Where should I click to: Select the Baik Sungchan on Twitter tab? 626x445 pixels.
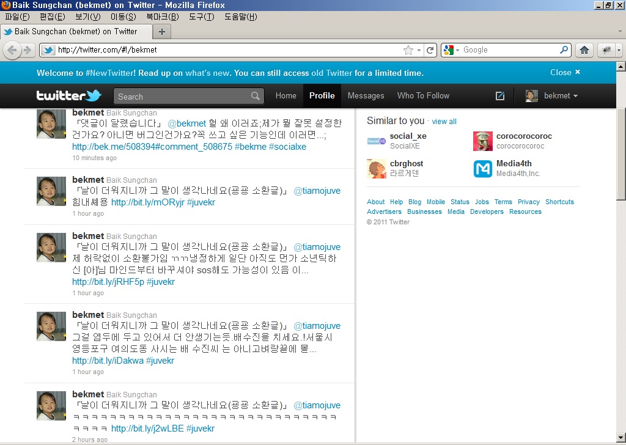(x=76, y=32)
